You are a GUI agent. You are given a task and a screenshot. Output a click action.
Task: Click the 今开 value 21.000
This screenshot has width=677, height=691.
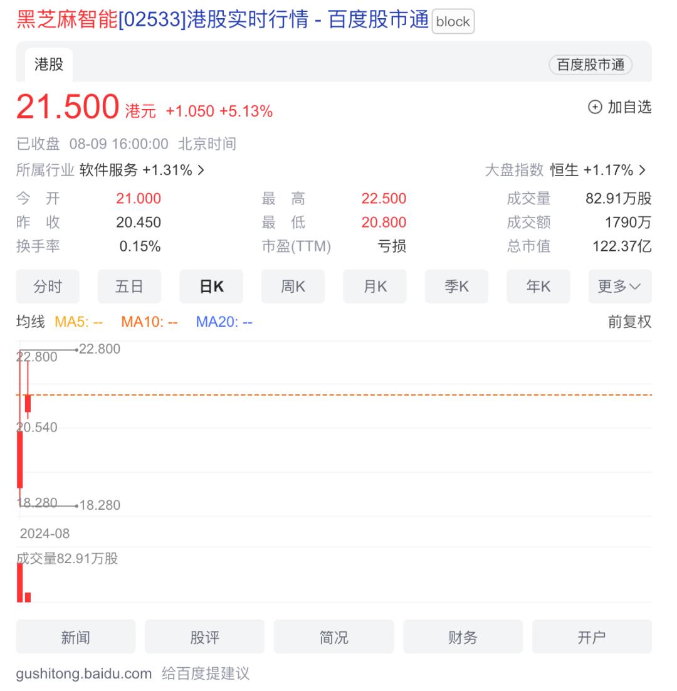[x=139, y=198]
